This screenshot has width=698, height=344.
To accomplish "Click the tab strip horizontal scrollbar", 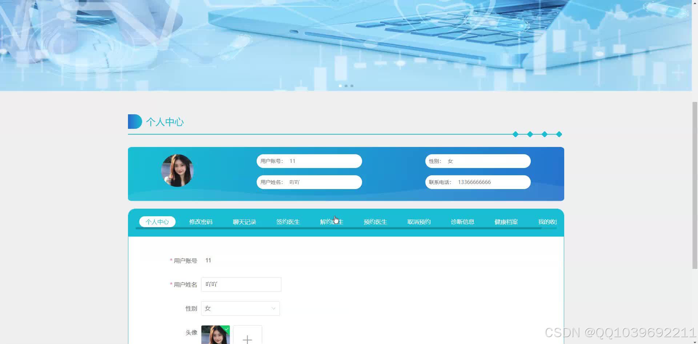I will coord(339,228).
